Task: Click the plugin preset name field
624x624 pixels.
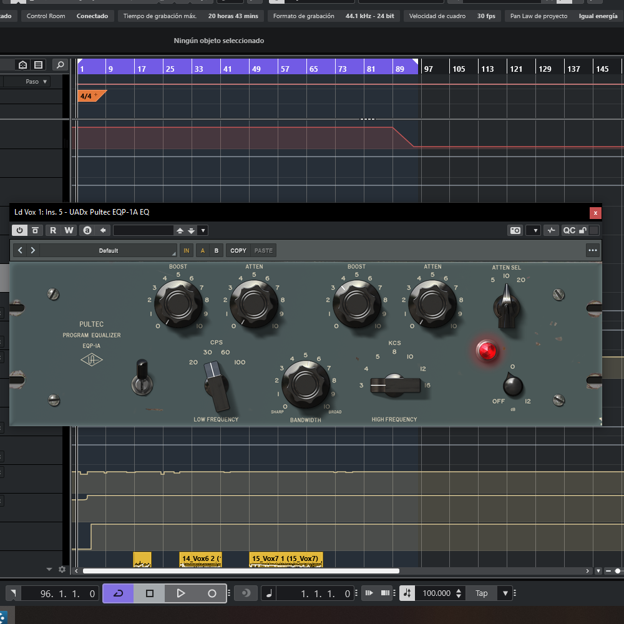Action: 144,230
